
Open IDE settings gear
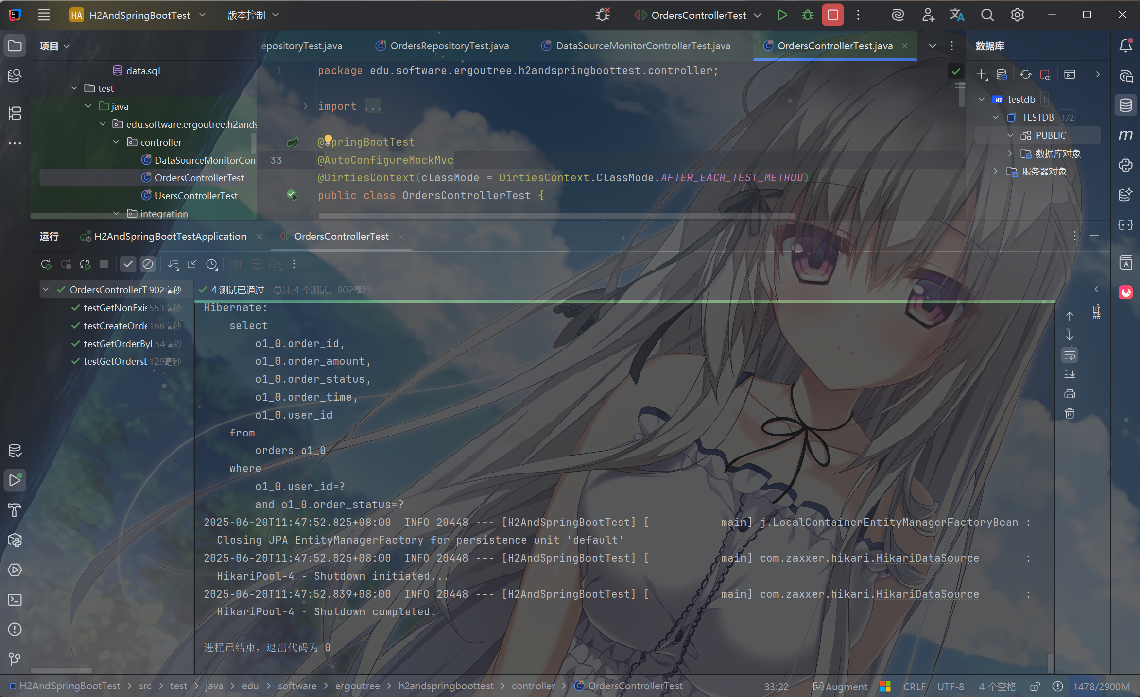pos(1017,15)
